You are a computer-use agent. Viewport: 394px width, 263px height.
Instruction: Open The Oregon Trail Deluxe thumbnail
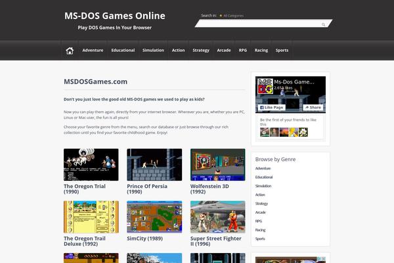click(x=91, y=217)
